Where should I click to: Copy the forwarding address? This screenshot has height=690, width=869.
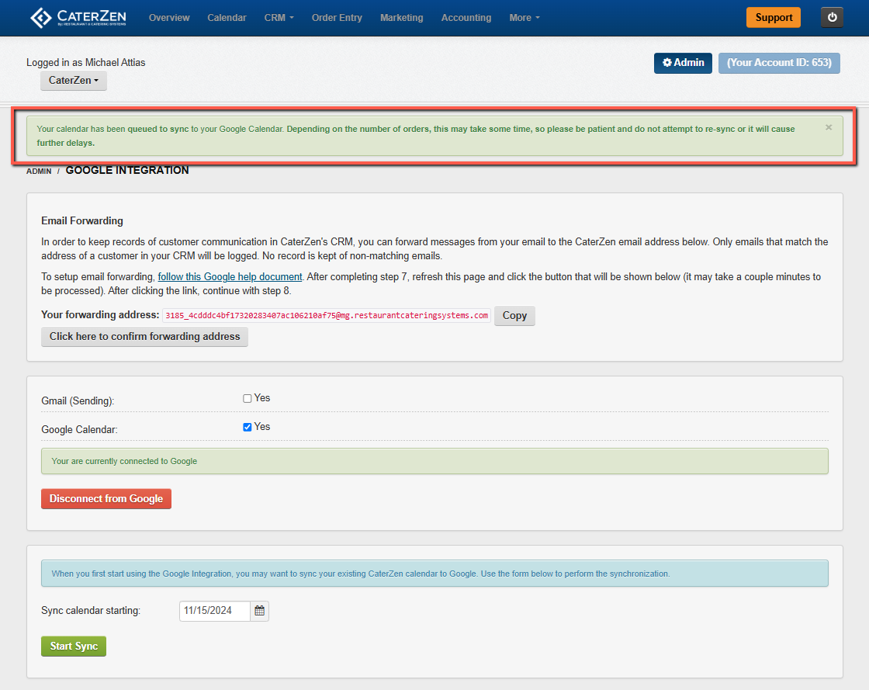click(514, 316)
